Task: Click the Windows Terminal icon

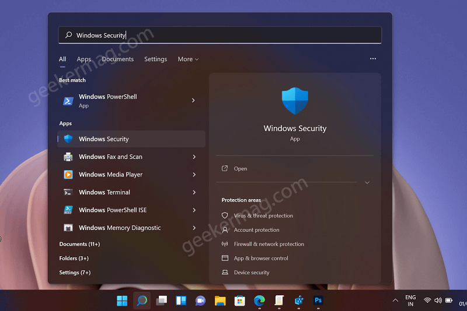Action: (x=68, y=192)
